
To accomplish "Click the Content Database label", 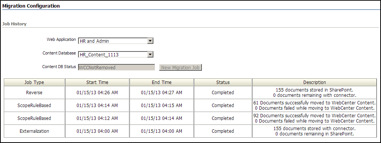I will coord(59,53).
